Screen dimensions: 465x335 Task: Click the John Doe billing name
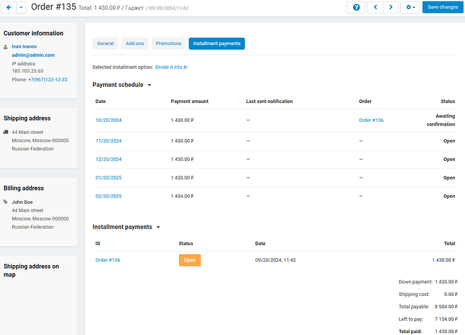(x=22, y=202)
